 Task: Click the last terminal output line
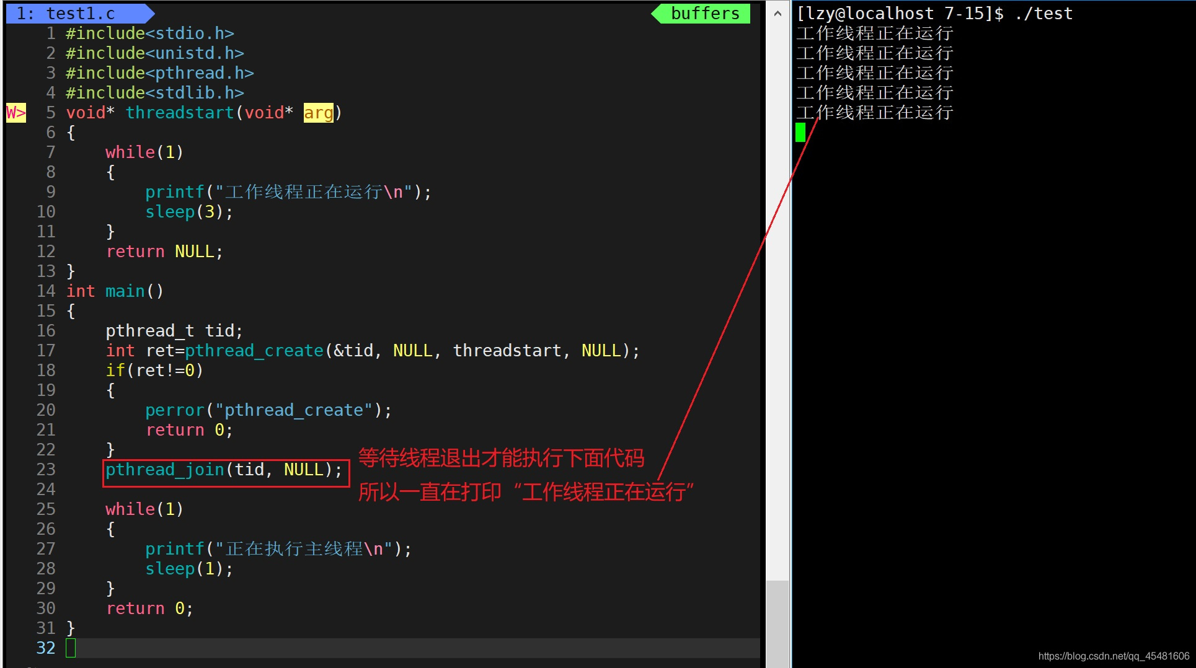tap(874, 113)
